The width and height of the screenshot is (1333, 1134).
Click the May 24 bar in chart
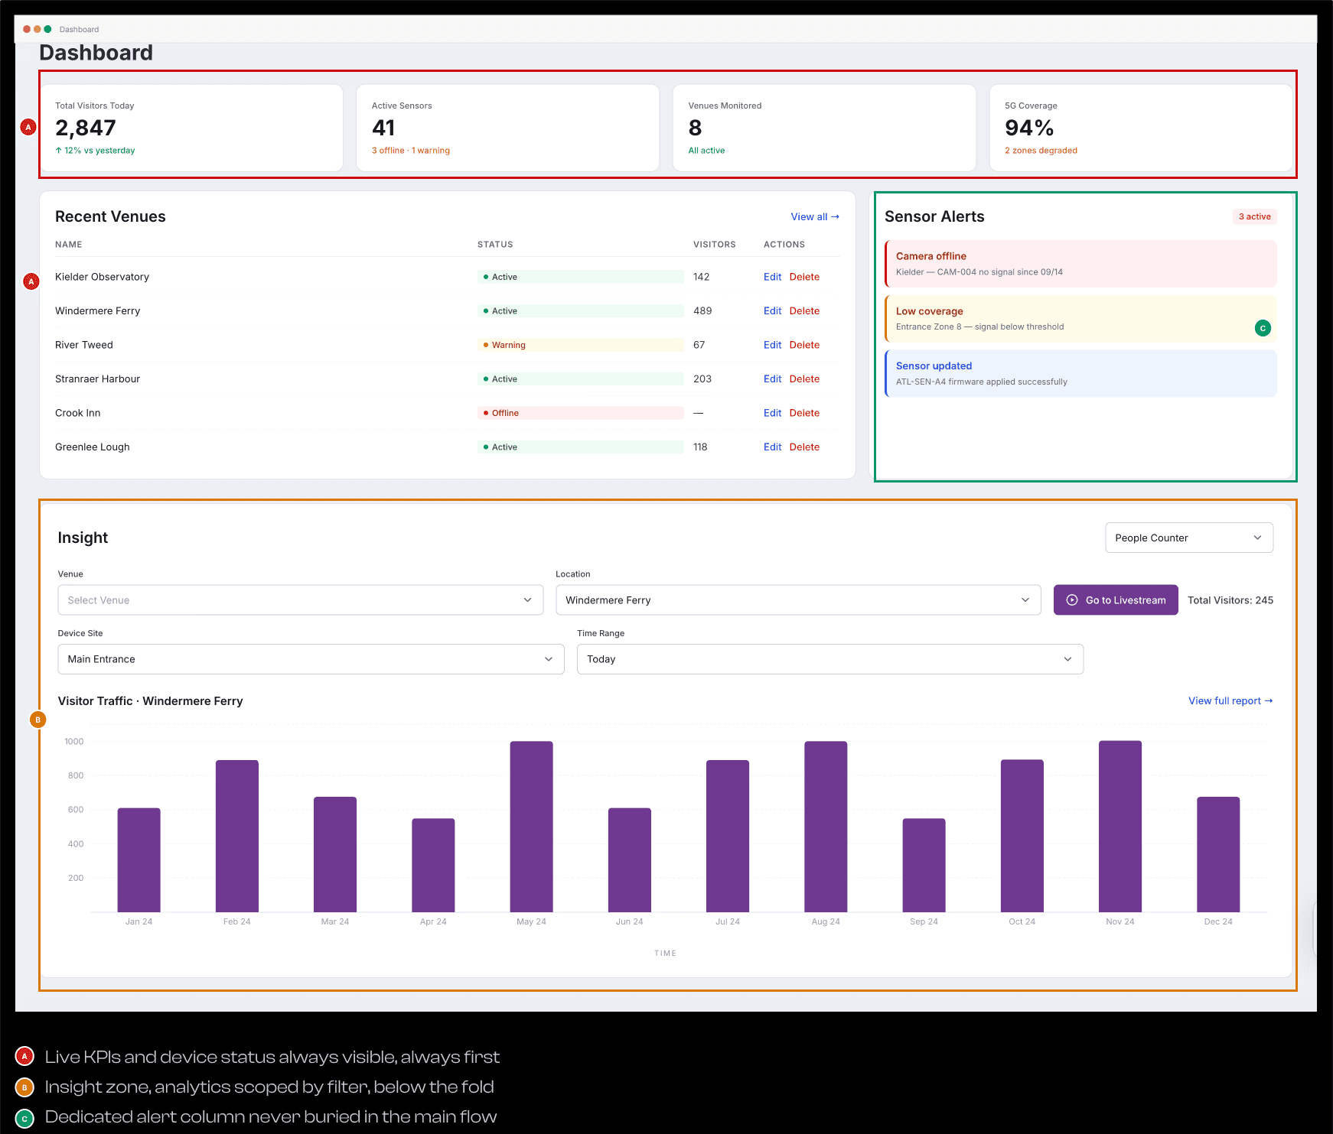tap(532, 827)
